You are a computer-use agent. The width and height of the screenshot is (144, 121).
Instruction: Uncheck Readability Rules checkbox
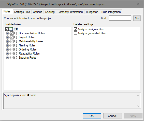pos(12,54)
